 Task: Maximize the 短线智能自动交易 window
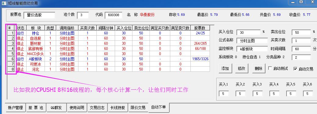click(301, 2)
